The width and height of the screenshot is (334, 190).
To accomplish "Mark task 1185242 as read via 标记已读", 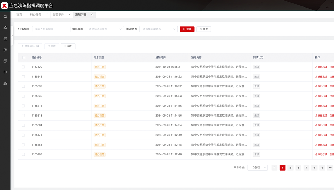I will (321, 77).
